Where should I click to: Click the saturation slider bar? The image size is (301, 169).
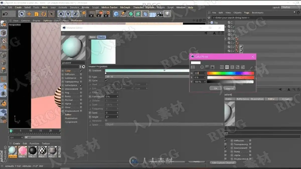(x=231, y=78)
